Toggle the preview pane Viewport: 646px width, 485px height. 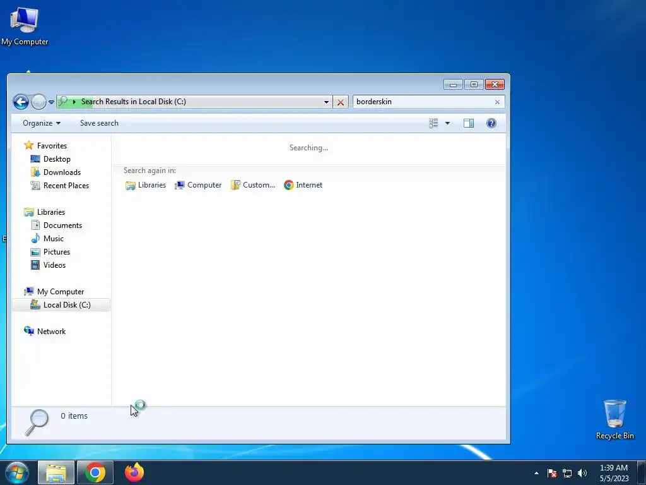469,123
